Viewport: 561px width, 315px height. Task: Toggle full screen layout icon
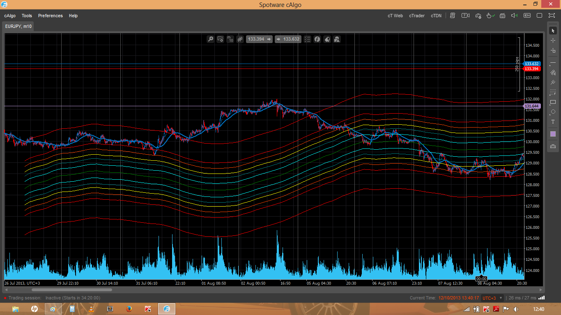click(x=552, y=16)
